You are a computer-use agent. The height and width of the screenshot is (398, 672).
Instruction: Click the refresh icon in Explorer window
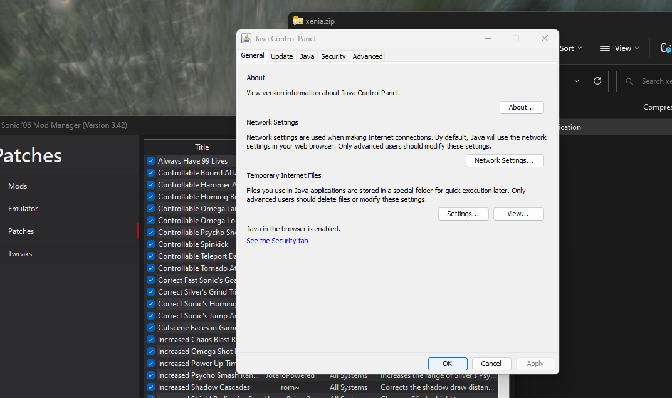click(x=597, y=81)
